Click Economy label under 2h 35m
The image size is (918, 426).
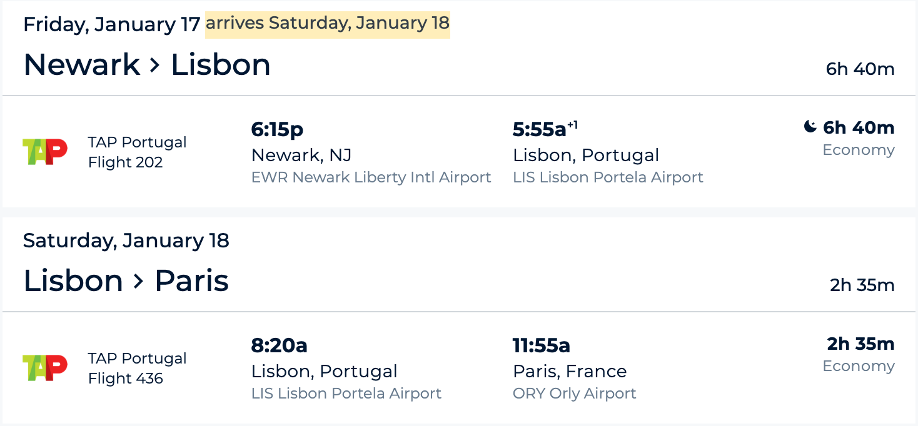coord(858,366)
